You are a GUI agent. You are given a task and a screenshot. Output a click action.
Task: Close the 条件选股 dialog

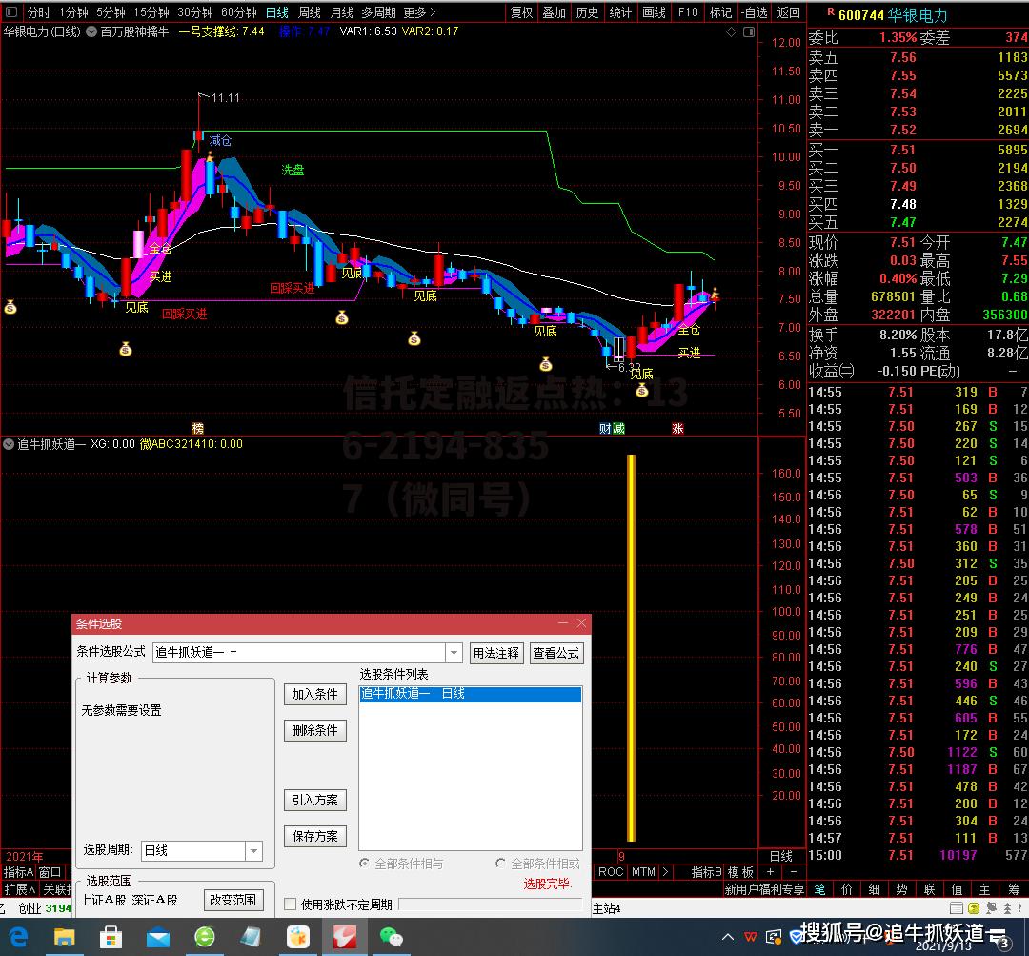[581, 623]
